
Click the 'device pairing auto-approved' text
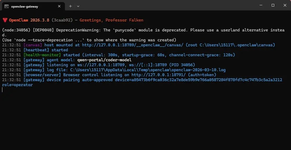(x=80, y=80)
